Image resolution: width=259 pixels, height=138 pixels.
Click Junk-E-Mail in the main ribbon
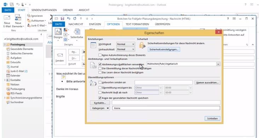[37, 25]
